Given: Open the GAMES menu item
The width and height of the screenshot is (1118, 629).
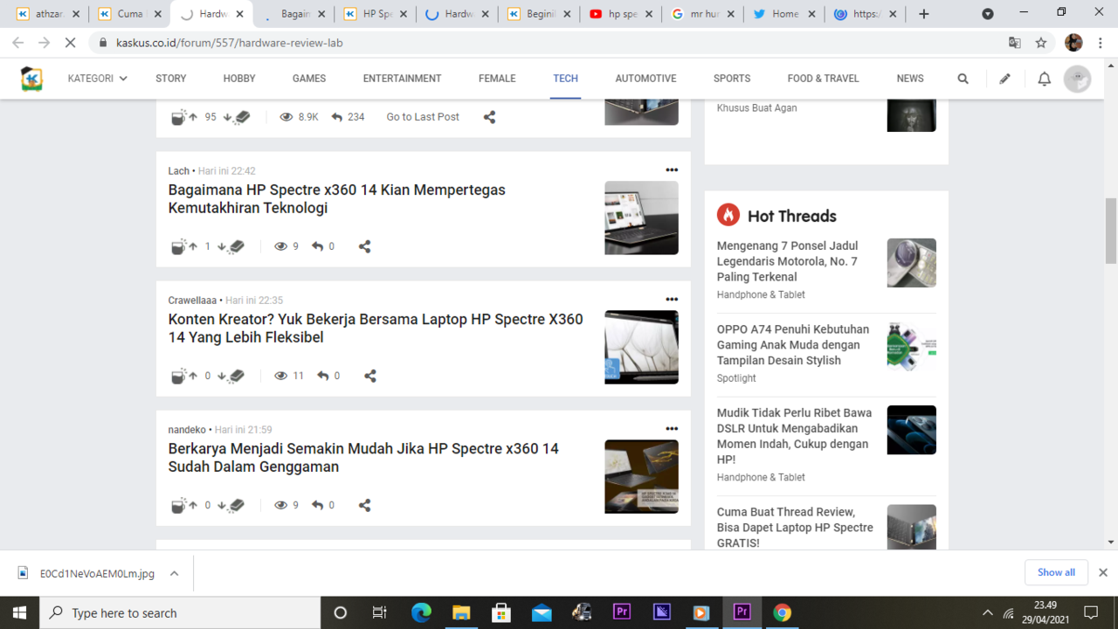Looking at the screenshot, I should click(x=309, y=79).
